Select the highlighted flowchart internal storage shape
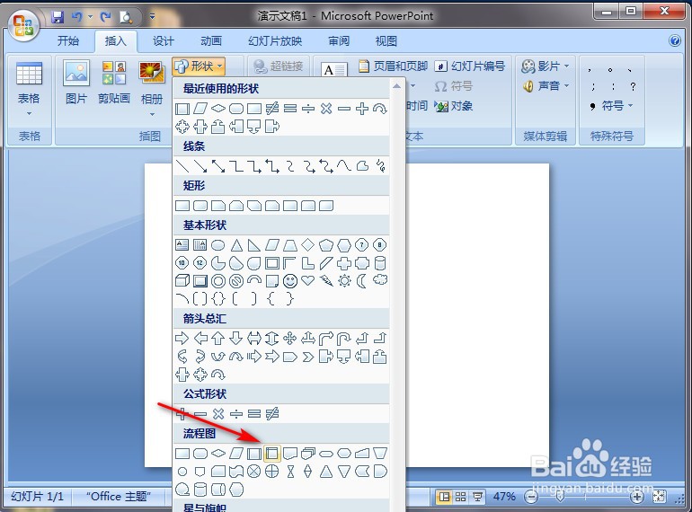Viewport: 692px width, 512px height. tap(272, 454)
